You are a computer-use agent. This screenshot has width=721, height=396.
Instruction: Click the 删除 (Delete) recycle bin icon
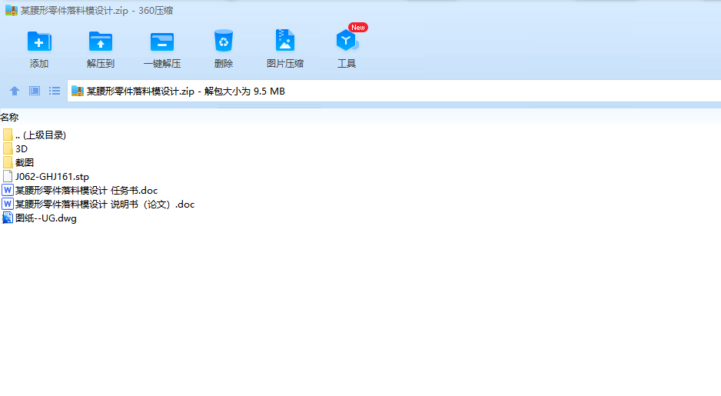(x=224, y=41)
